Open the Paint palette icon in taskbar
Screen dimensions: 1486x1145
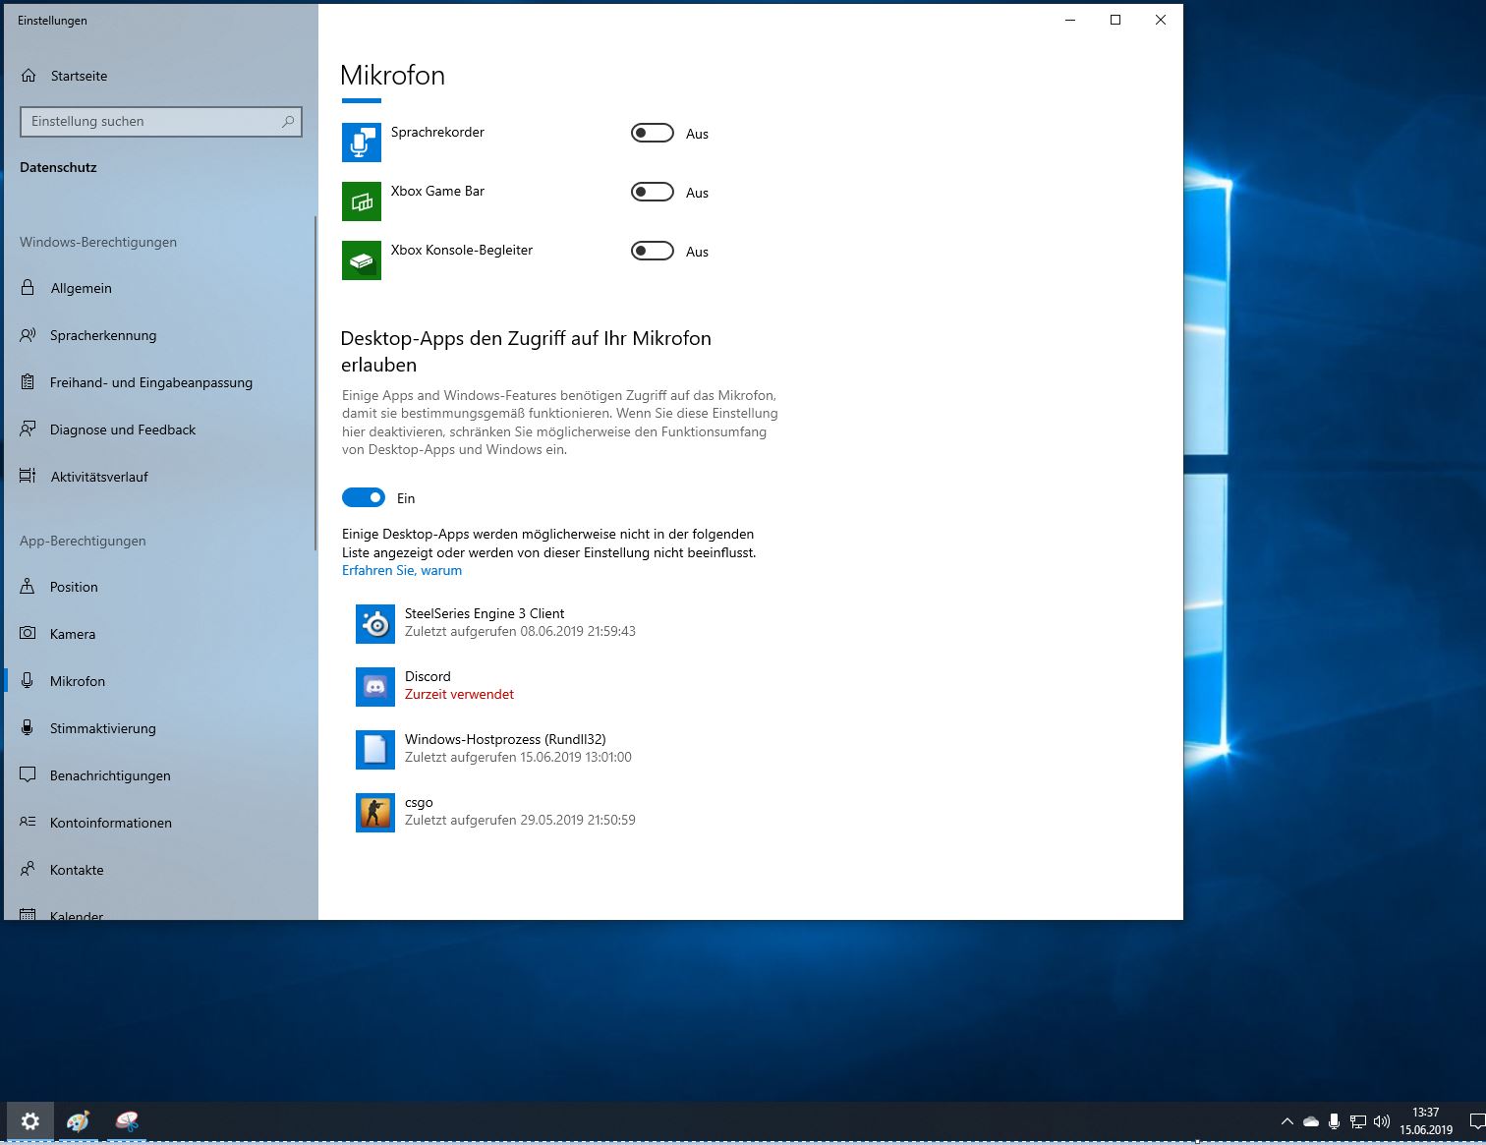tap(79, 1121)
